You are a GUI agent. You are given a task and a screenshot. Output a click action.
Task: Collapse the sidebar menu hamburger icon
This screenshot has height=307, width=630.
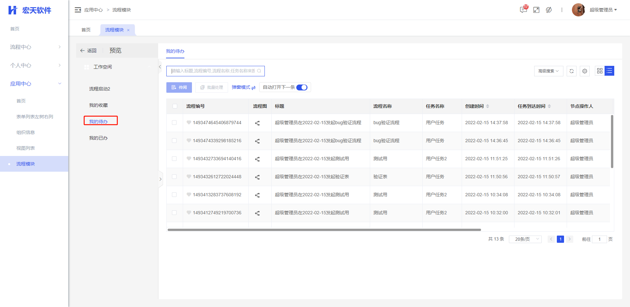(78, 10)
